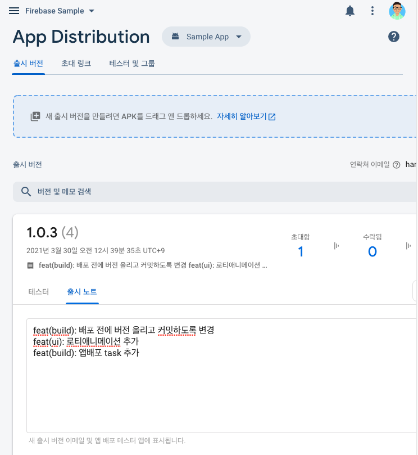The width and height of the screenshot is (418, 455).
Task: Select the 출시 노트 tab in release card
Action: coord(82,292)
